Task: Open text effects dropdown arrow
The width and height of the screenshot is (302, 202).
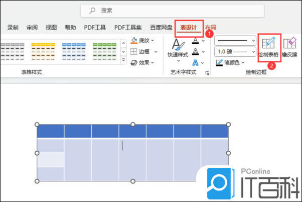Action: (x=203, y=63)
